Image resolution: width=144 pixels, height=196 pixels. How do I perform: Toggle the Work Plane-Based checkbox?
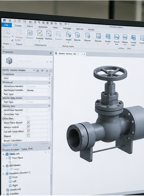pos(29,122)
